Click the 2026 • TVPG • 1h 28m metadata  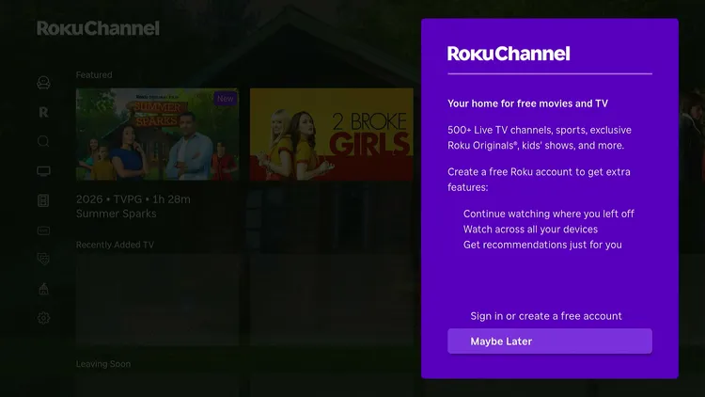[x=133, y=198]
